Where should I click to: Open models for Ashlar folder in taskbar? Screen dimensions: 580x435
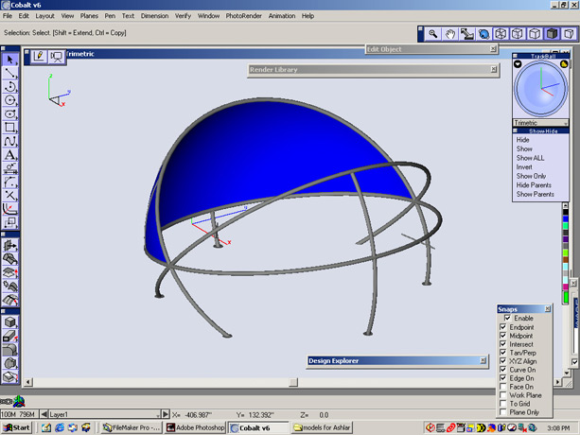(x=322, y=427)
